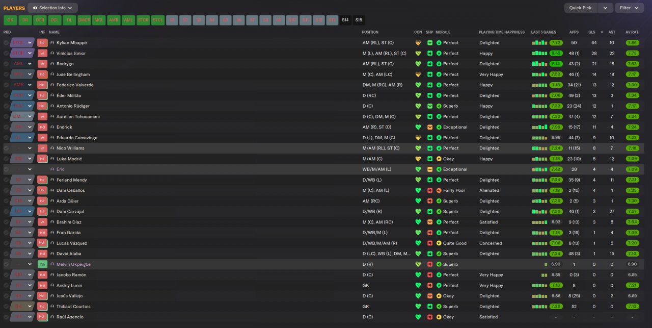Click Endrick's orange match sharpness icon

point(430,127)
